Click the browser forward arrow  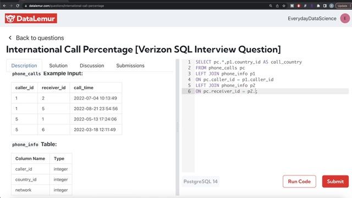coord(11,6)
